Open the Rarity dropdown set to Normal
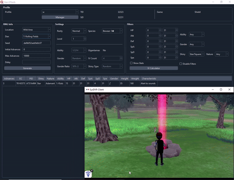234x180 pixels. 79,31
